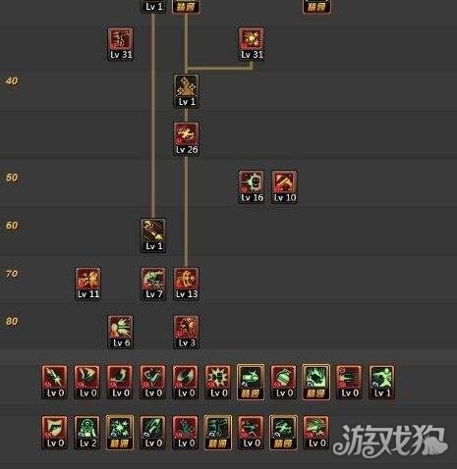Click the level 60 tier marker
This screenshot has height=469, width=457.
point(12,226)
